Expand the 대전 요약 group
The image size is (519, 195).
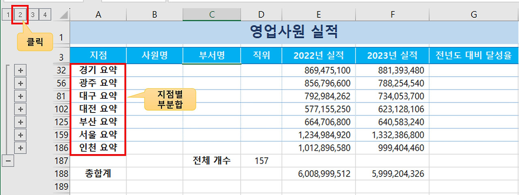tap(20, 109)
